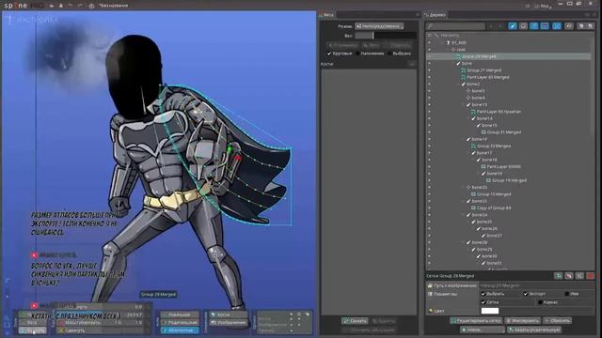
Task: Select the Родительские axis mode
Action: [180, 322]
